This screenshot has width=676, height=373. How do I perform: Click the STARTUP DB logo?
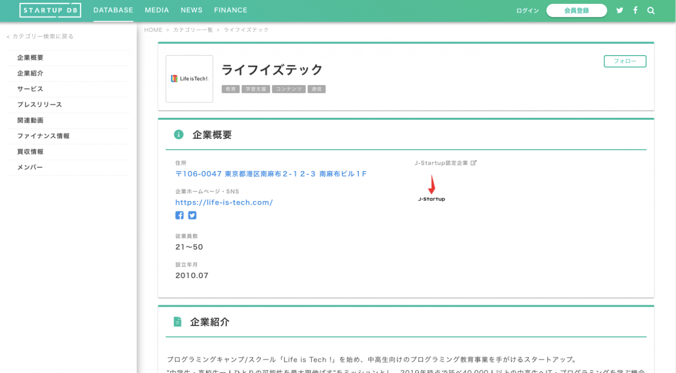[50, 10]
